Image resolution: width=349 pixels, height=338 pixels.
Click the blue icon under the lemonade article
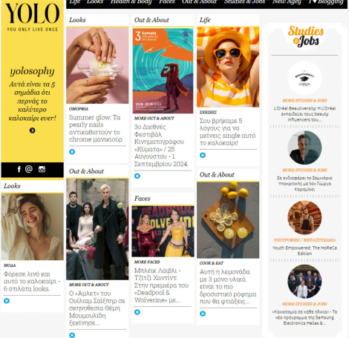pos(203,314)
